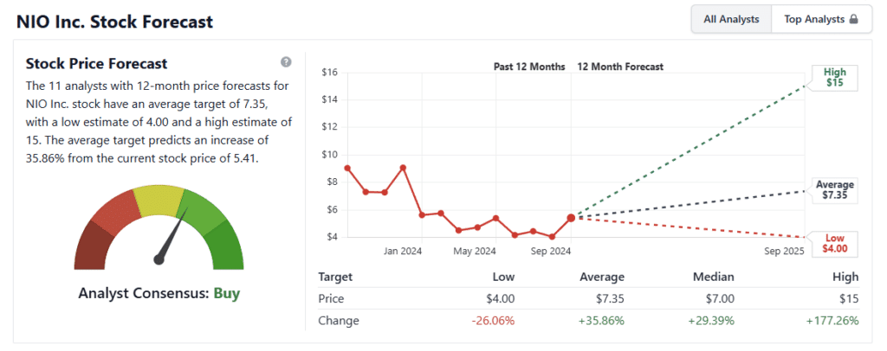Click the Past 12 Months chart label
Viewport: 887px width, 351px height.
529,67
